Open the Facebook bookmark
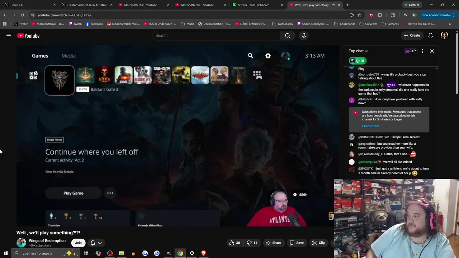Screen dimensions: 459x258 pyautogui.click(x=94, y=24)
